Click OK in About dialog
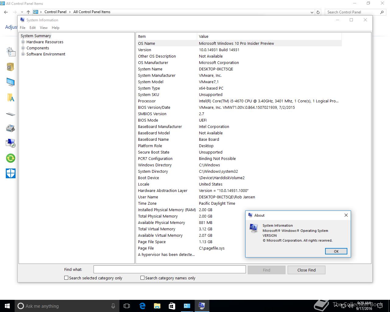 (336, 251)
